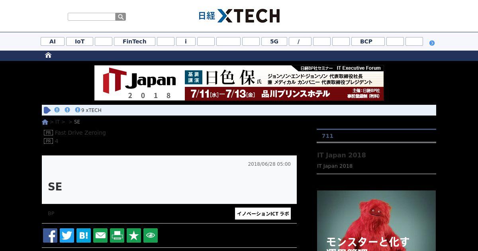Image resolution: width=478 pixels, height=251 pixels.
Task: Click the BP author label
Action: (x=51, y=214)
